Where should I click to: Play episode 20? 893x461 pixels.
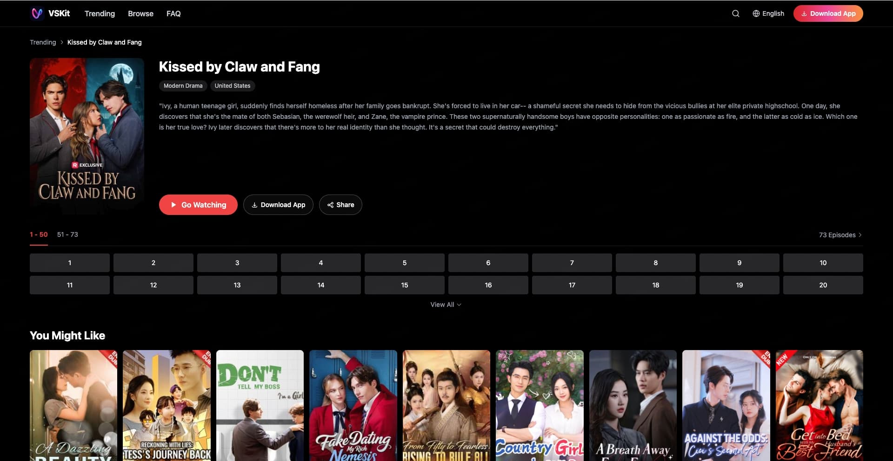click(823, 285)
